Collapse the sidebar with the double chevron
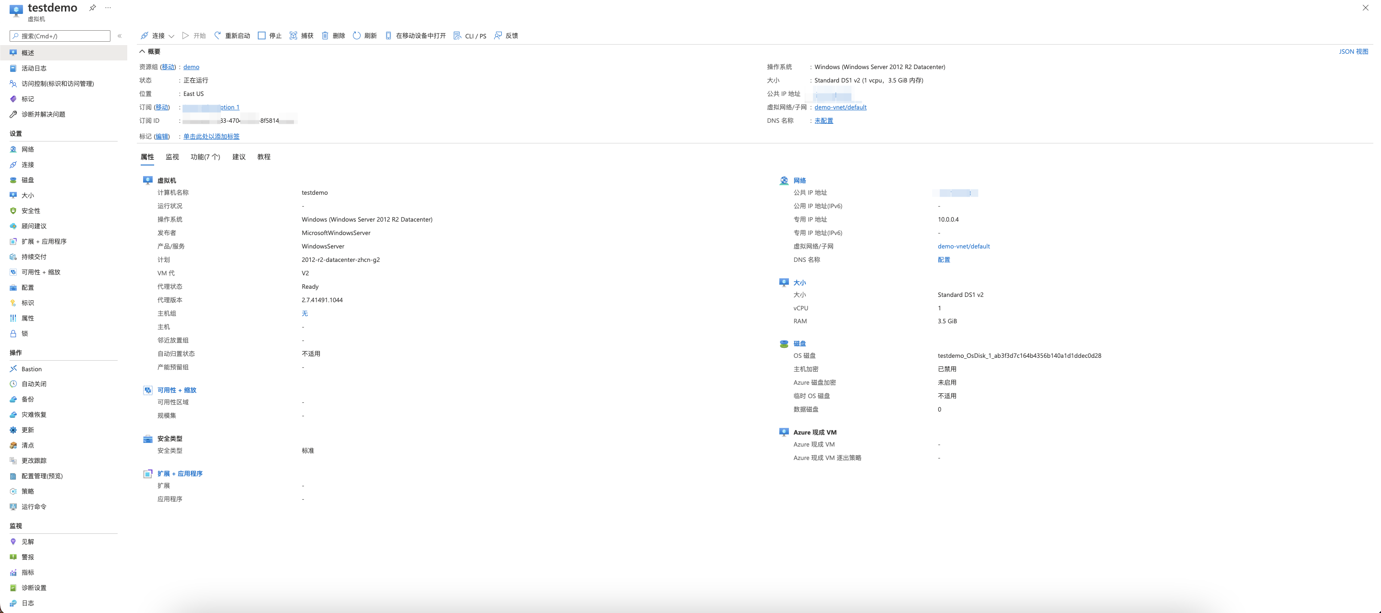Screen dimensions: 1381x613 120,36
